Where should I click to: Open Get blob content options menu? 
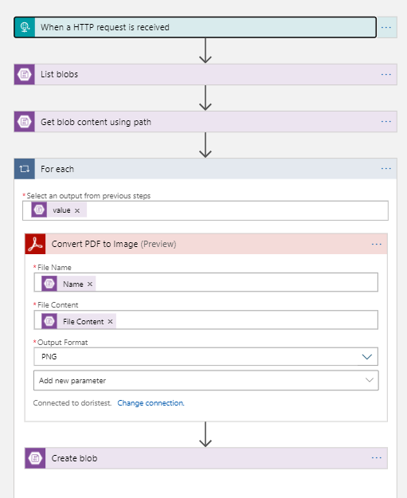[386, 122]
